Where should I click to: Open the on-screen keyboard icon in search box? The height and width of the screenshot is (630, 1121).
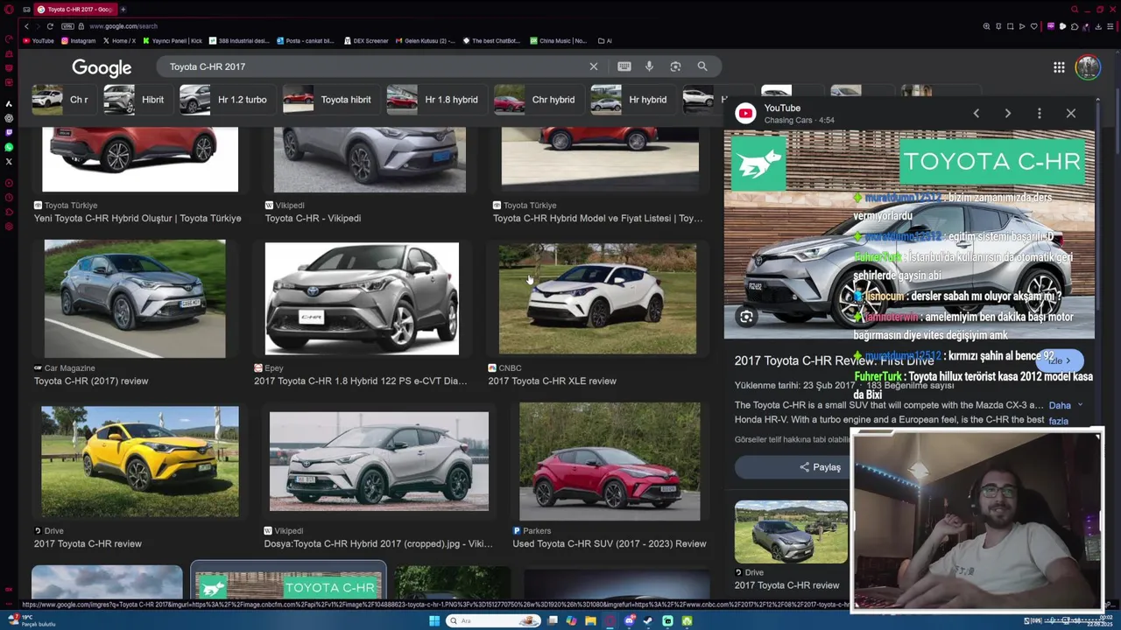click(x=624, y=66)
